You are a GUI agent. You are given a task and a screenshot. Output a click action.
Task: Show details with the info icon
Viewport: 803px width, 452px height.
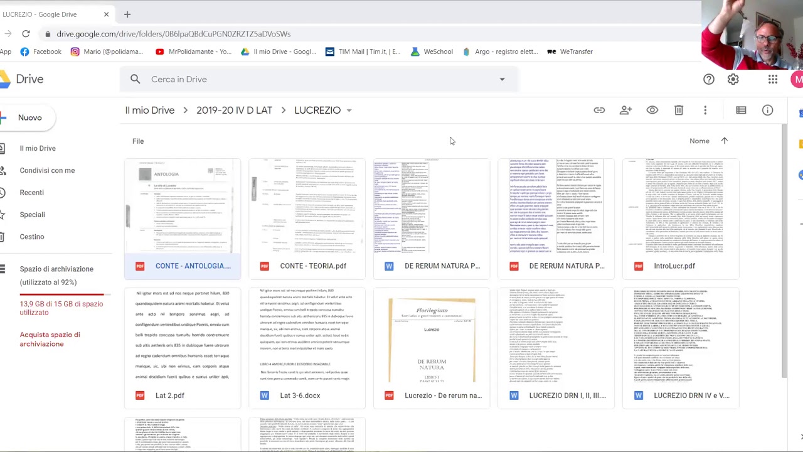point(768,110)
